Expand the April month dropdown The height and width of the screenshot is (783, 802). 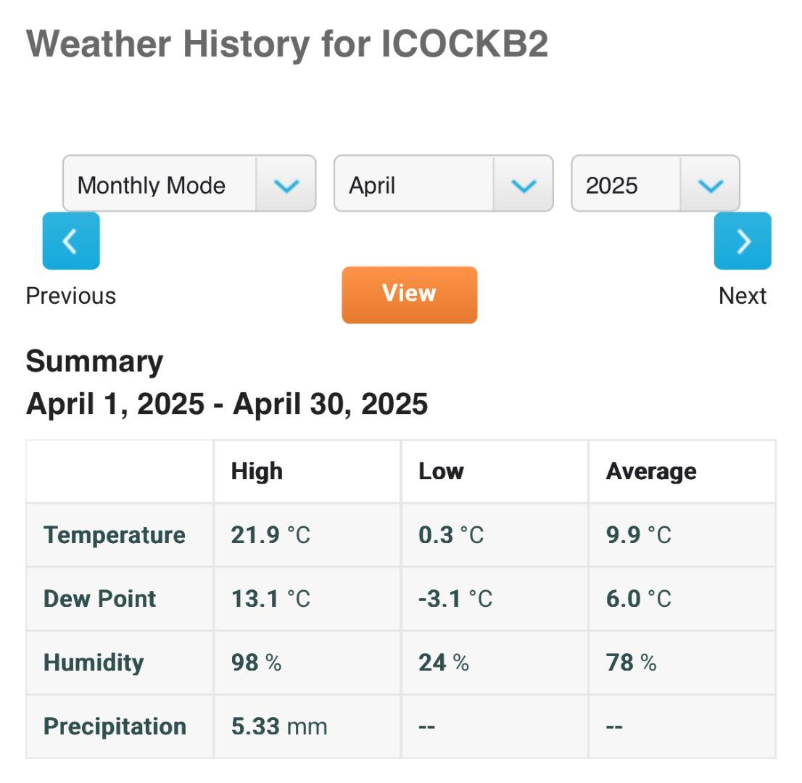coord(443,184)
